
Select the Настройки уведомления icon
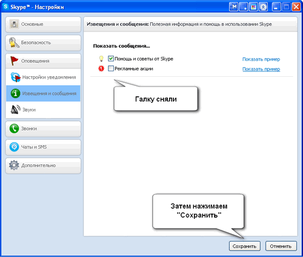(16, 77)
